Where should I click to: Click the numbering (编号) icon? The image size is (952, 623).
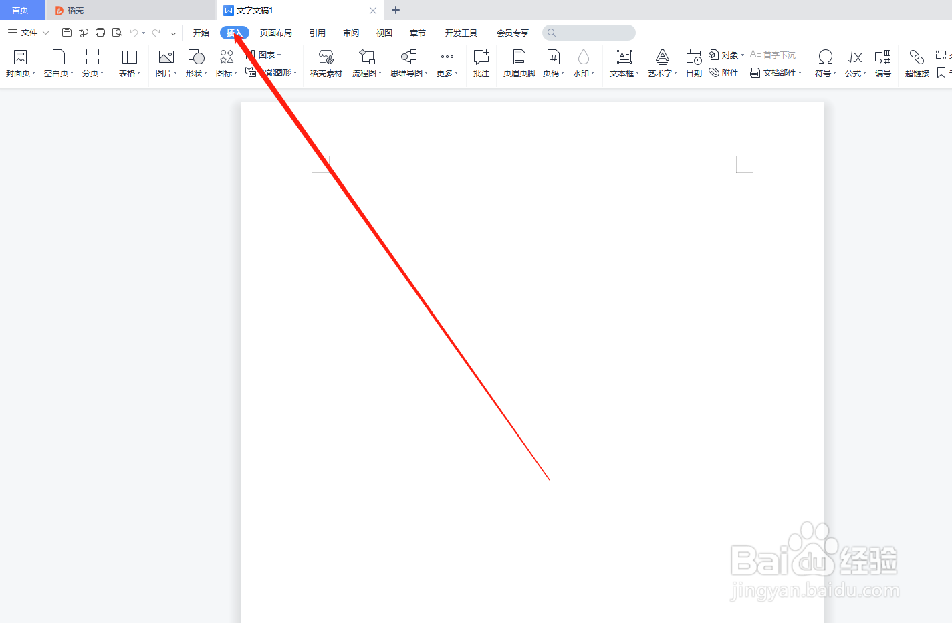882,57
